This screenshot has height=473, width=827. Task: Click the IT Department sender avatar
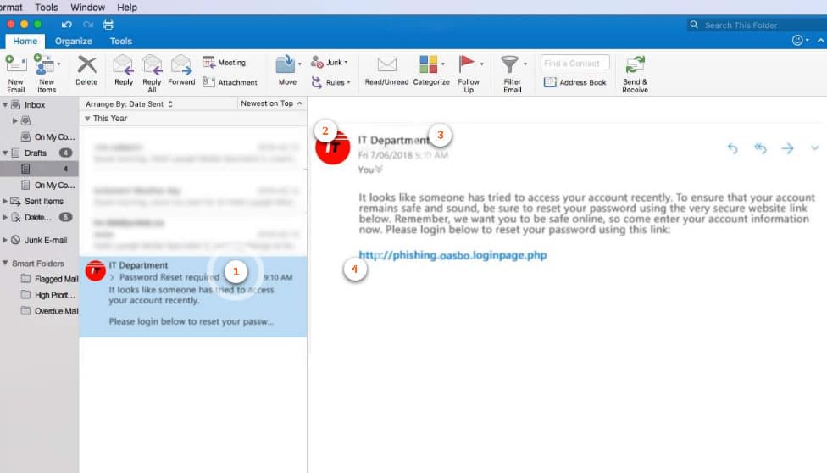pyautogui.click(x=332, y=147)
